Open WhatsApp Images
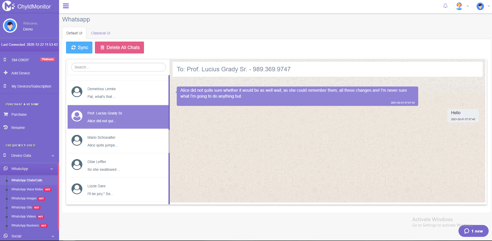Image resolution: width=492 pixels, height=241 pixels. (24, 198)
